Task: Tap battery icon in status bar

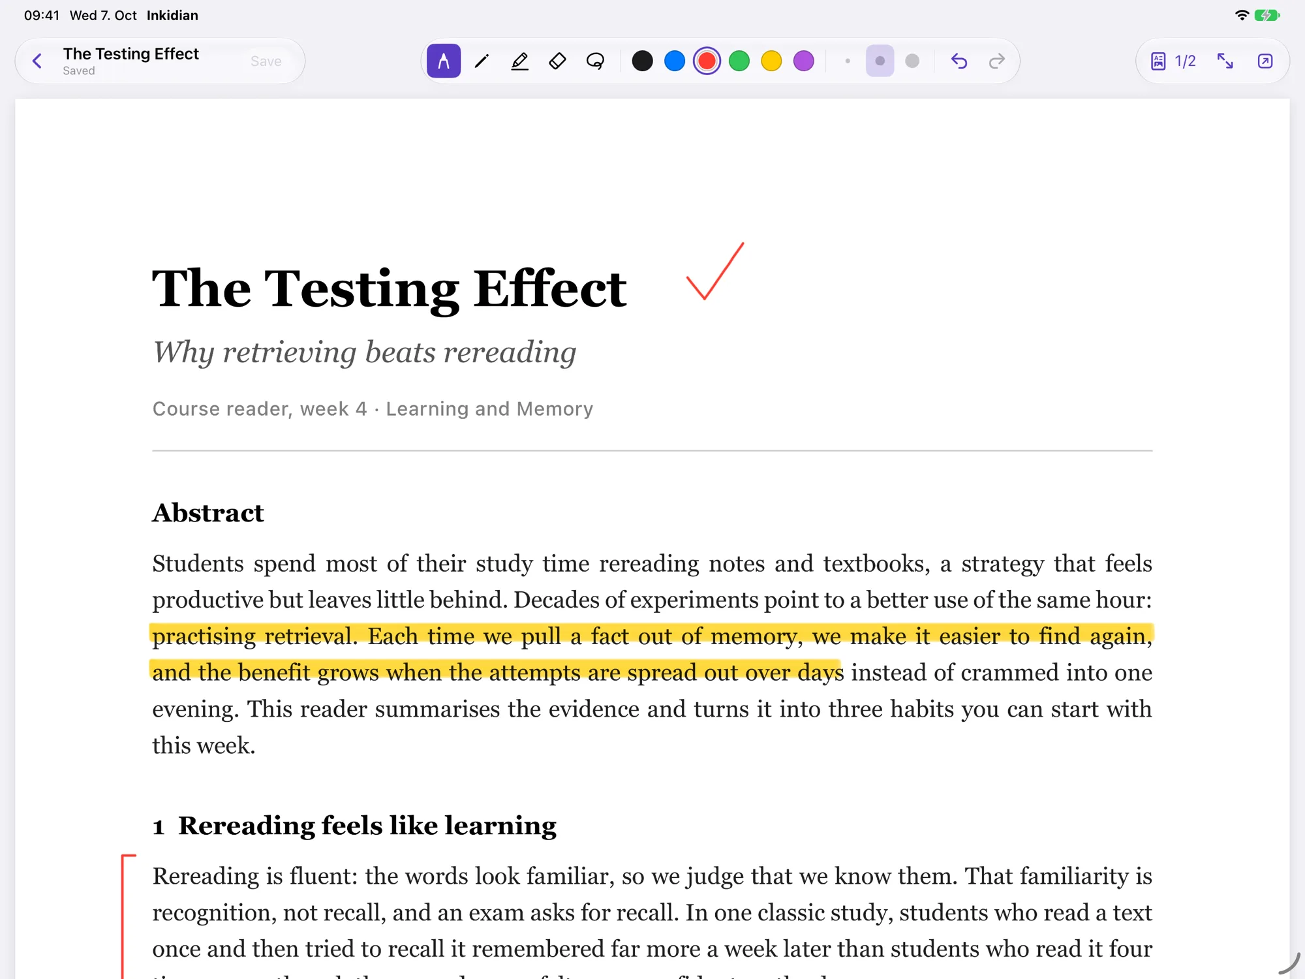Action: click(1267, 15)
